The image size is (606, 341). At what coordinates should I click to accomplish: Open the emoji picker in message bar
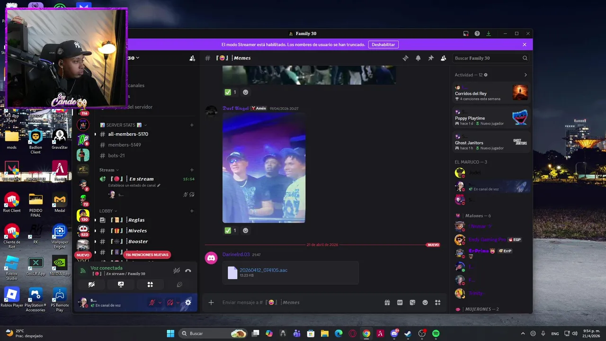click(425, 303)
